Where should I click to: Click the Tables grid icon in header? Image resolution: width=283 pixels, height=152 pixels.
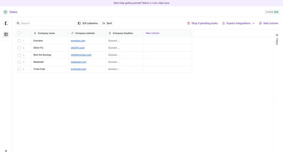coord(5,12)
